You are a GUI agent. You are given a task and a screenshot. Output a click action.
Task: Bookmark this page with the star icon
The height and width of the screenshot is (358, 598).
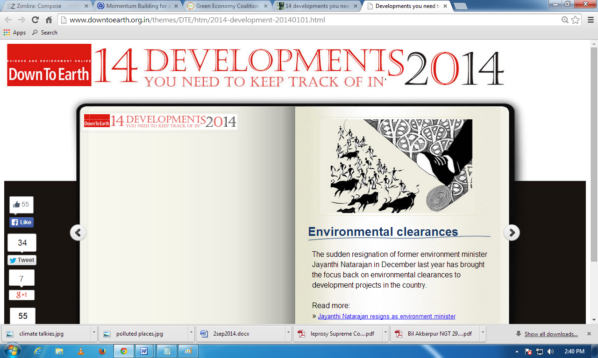click(x=576, y=20)
